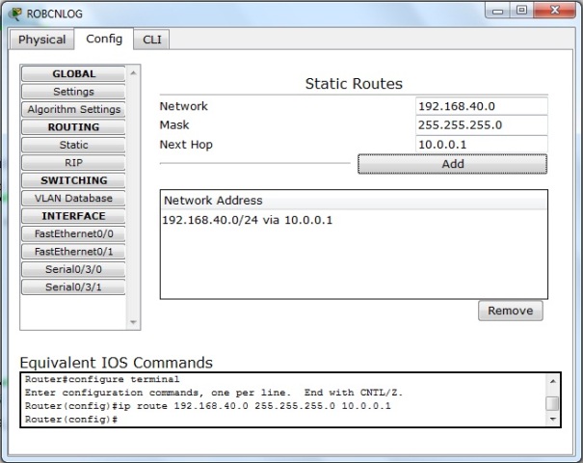Select the Config tab
Screen dimensions: 583x463
click(104, 39)
